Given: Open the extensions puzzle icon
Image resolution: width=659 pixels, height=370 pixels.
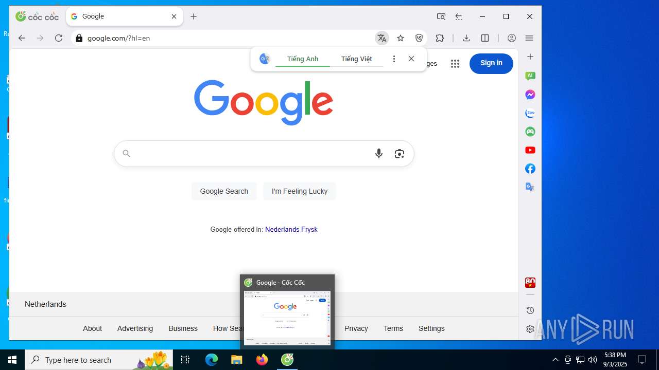Looking at the screenshot, I should (440, 38).
